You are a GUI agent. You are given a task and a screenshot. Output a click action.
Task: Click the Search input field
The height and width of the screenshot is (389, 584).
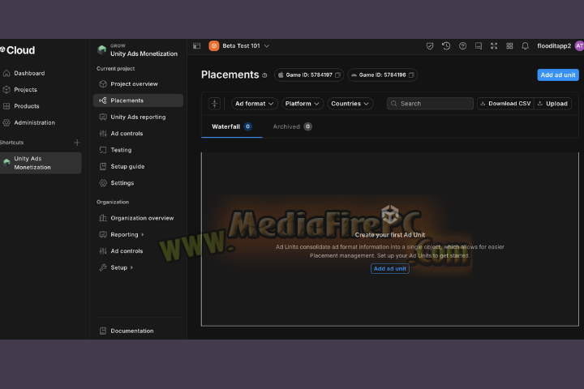pos(430,104)
